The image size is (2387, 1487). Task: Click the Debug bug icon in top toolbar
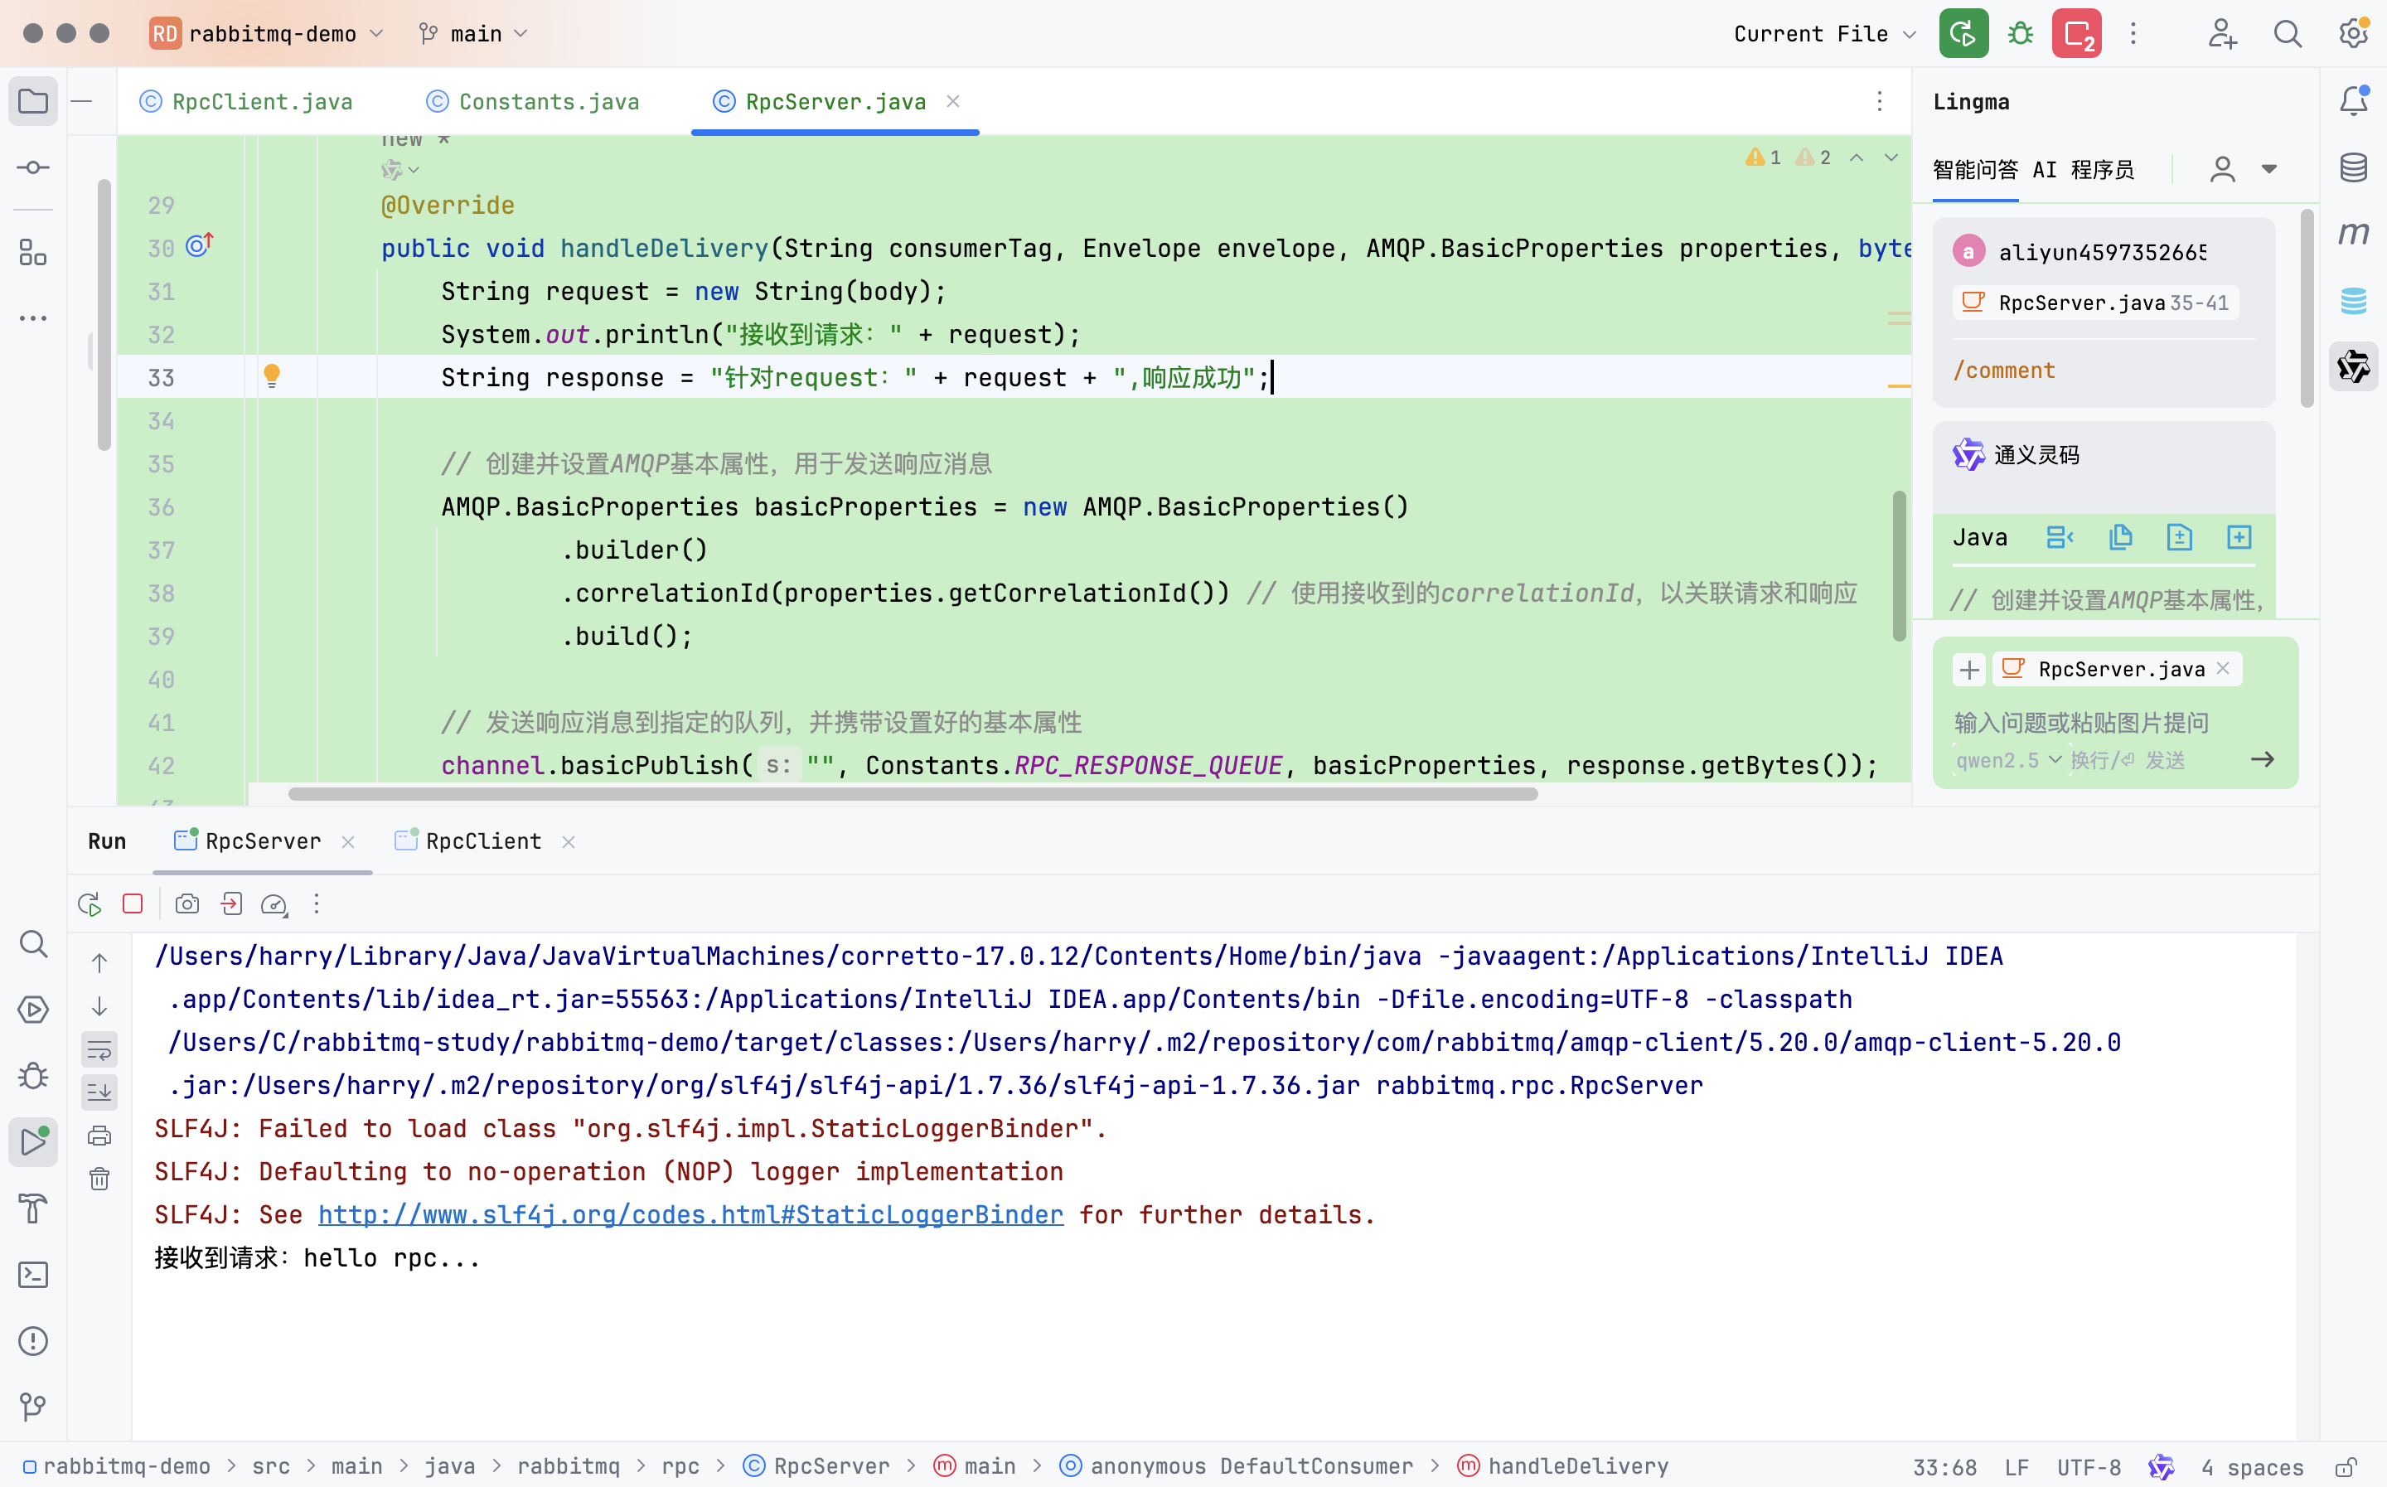point(2021,33)
